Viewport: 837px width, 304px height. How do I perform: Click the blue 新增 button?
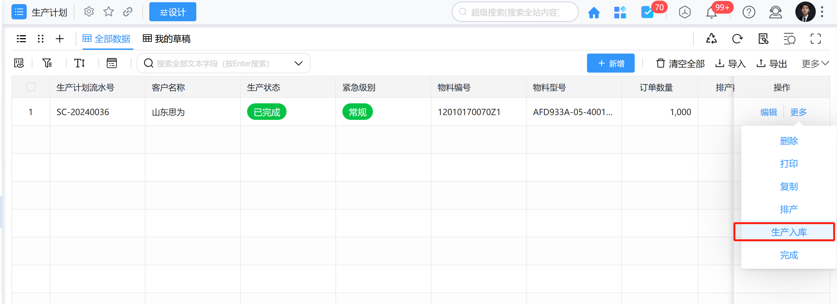[x=610, y=63]
